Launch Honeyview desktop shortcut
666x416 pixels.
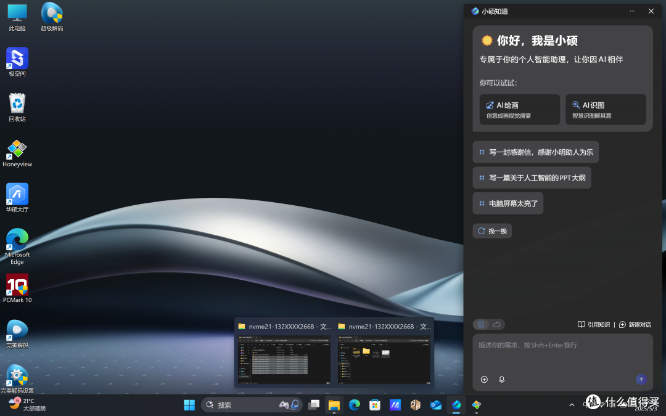click(x=17, y=153)
